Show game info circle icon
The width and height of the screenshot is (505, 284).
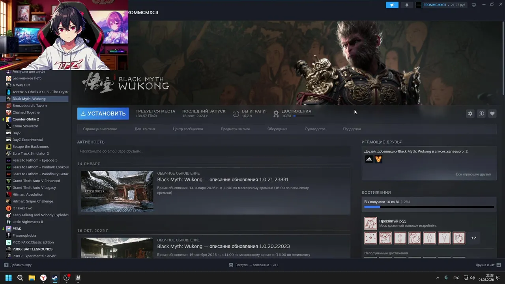click(x=481, y=114)
